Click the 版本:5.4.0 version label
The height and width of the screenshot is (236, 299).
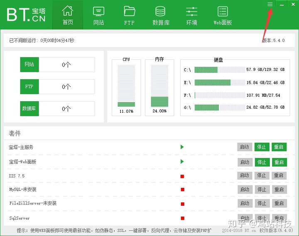pos(273,40)
